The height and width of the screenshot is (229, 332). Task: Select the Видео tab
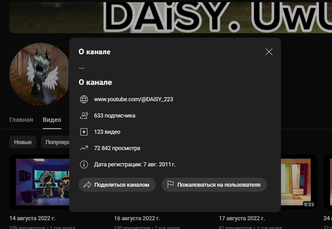coord(52,120)
